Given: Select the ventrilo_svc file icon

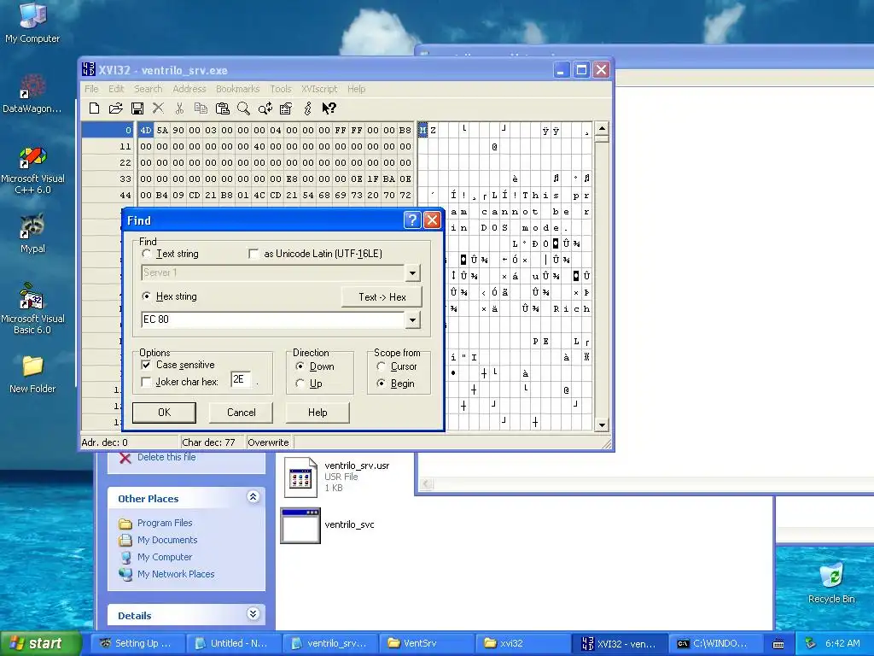Looking at the screenshot, I should click(300, 525).
